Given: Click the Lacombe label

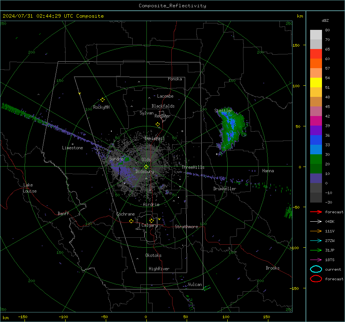Looking at the screenshot, I should coord(165,96).
